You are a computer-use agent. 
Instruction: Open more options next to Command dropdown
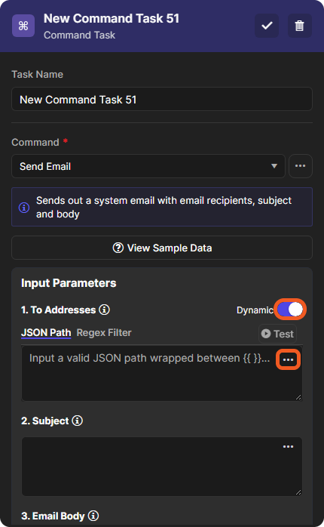coord(300,166)
